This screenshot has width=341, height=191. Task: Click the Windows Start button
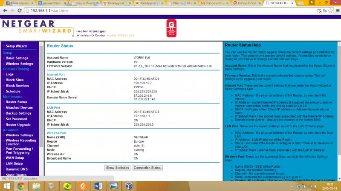(6, 186)
